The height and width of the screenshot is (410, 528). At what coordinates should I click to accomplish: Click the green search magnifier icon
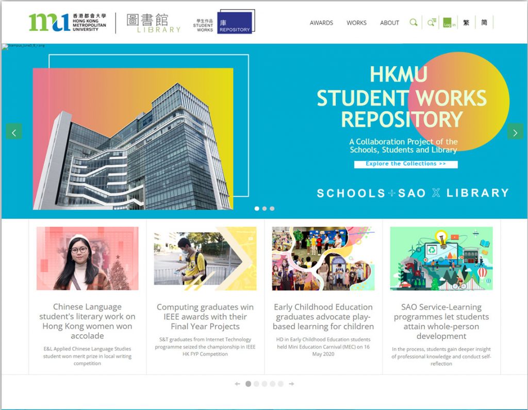click(x=414, y=23)
